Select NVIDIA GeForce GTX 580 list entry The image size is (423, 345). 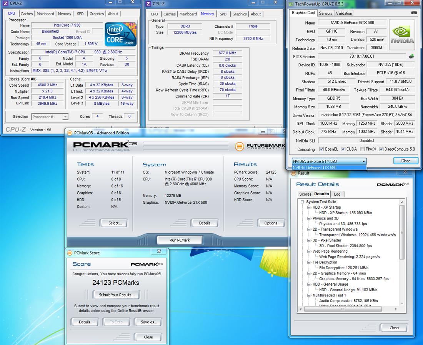pyautogui.click(x=329, y=167)
